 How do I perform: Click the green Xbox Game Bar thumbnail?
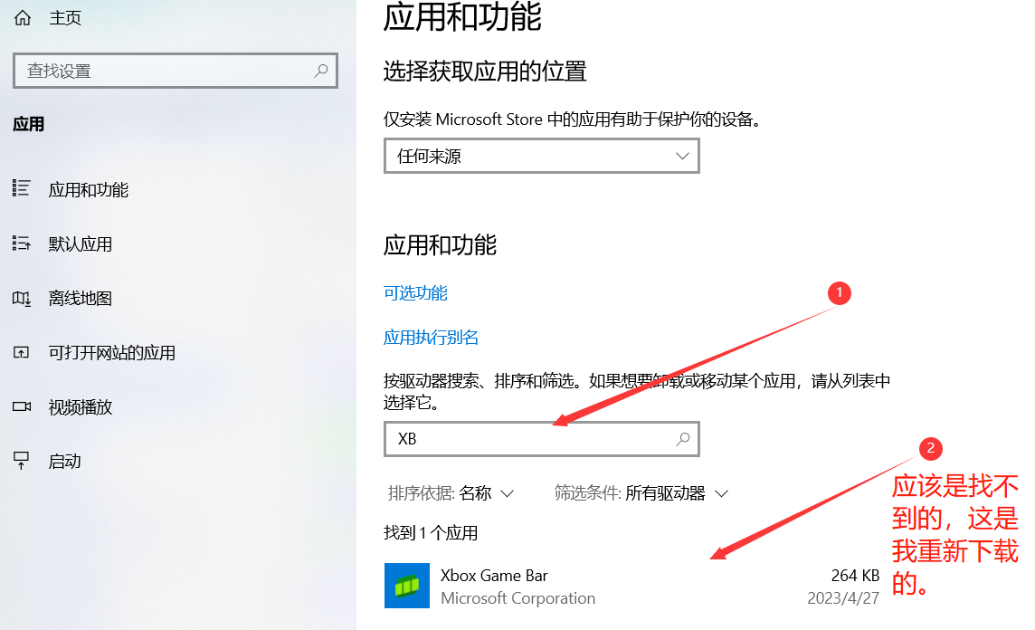coord(406,586)
